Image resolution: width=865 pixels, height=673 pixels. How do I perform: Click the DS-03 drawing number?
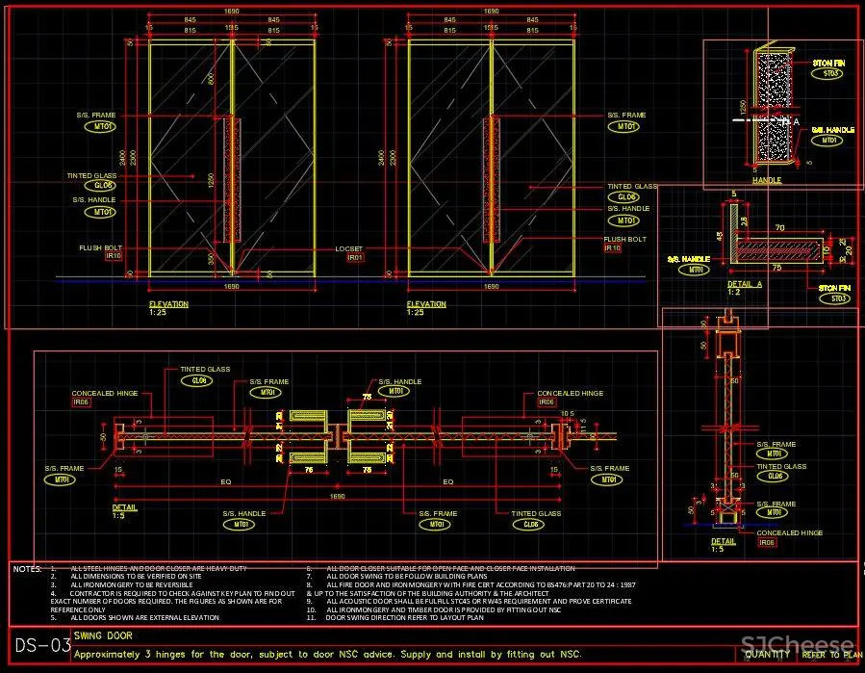[x=41, y=644]
